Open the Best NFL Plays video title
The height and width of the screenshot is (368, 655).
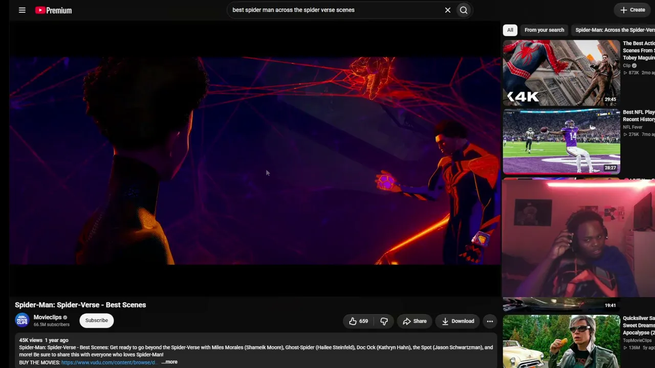(x=639, y=116)
